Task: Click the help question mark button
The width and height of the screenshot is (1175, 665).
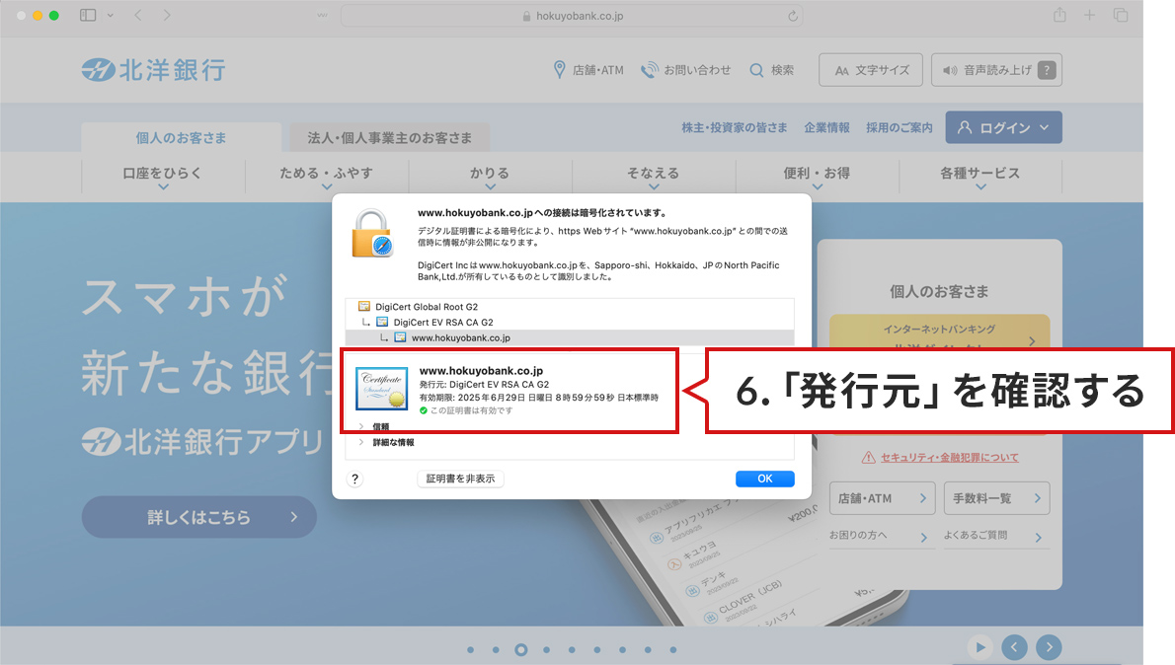Action: pyautogui.click(x=355, y=479)
